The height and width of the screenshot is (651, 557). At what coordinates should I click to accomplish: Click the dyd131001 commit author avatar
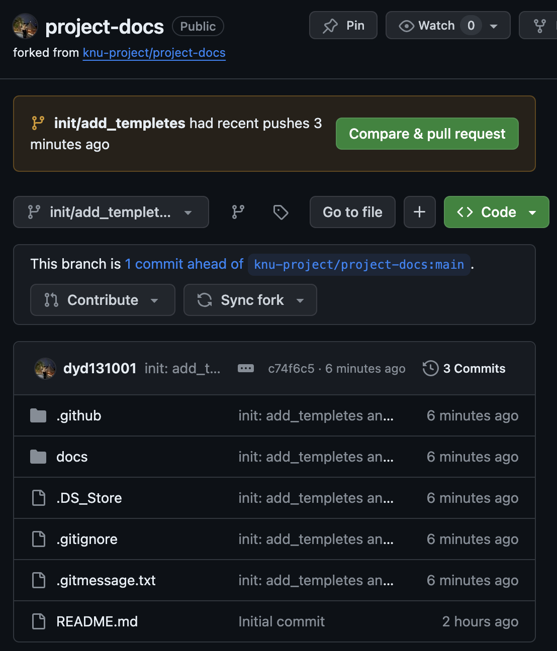point(45,369)
